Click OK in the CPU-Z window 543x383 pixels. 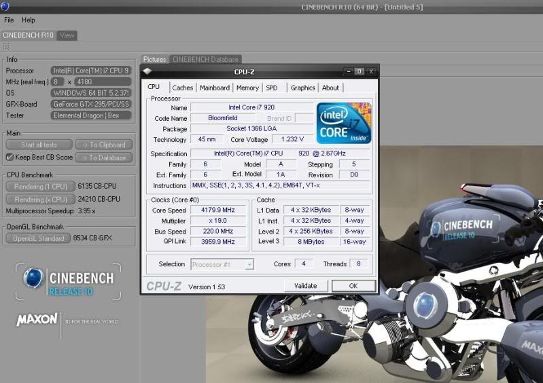353,286
